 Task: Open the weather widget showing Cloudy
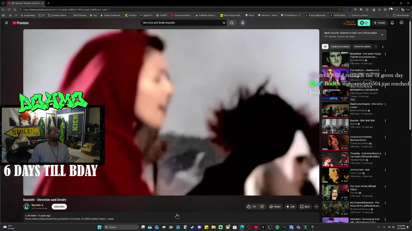[8, 227]
